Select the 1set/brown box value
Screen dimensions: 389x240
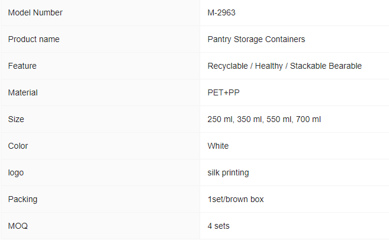[236, 199]
